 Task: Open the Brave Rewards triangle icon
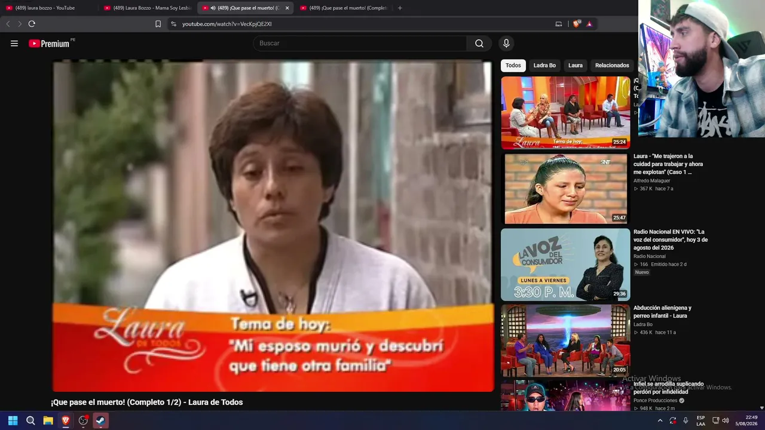pyautogui.click(x=589, y=24)
